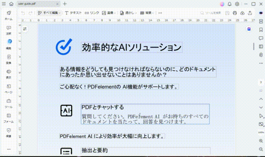The image size is (265, 157).
Task: Open the page fit mode options
Action: click(261, 124)
